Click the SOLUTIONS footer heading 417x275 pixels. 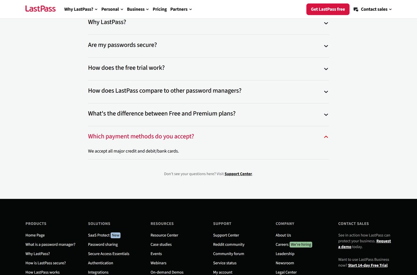point(99,224)
